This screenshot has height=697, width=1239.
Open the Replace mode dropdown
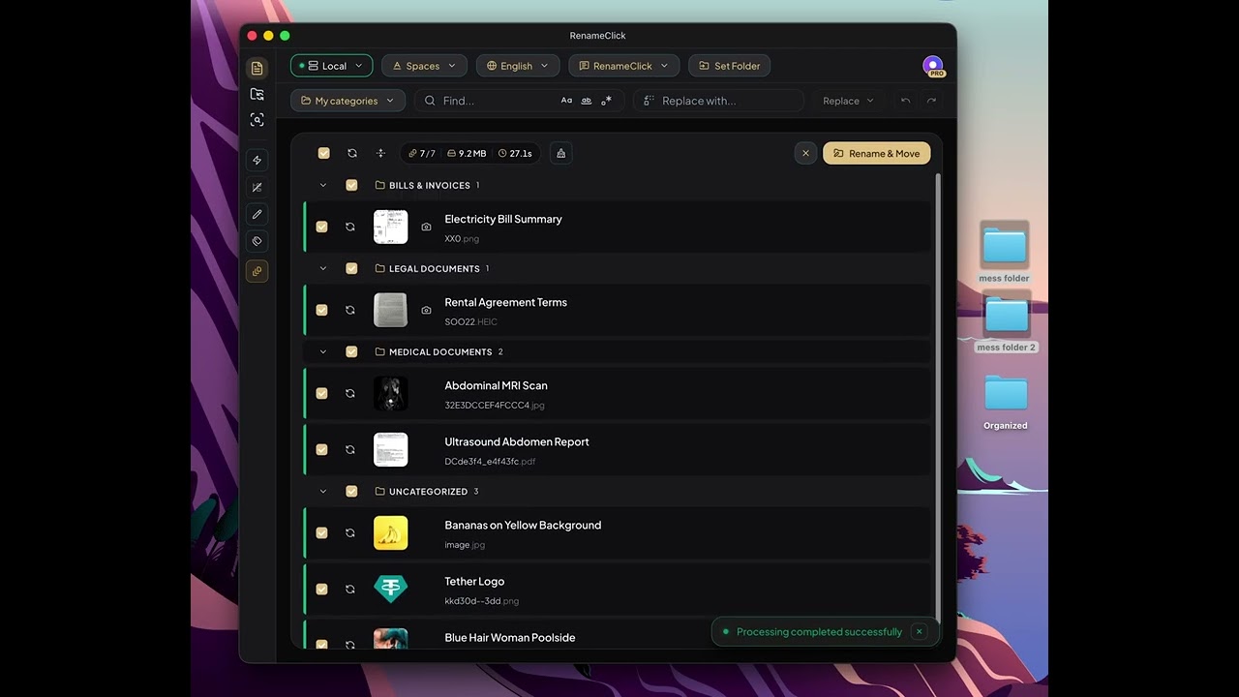(x=848, y=101)
